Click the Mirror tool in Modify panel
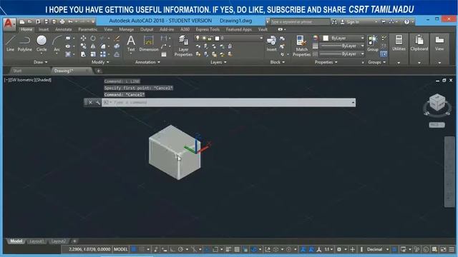The height and width of the screenshot is (257, 458). click(93, 46)
